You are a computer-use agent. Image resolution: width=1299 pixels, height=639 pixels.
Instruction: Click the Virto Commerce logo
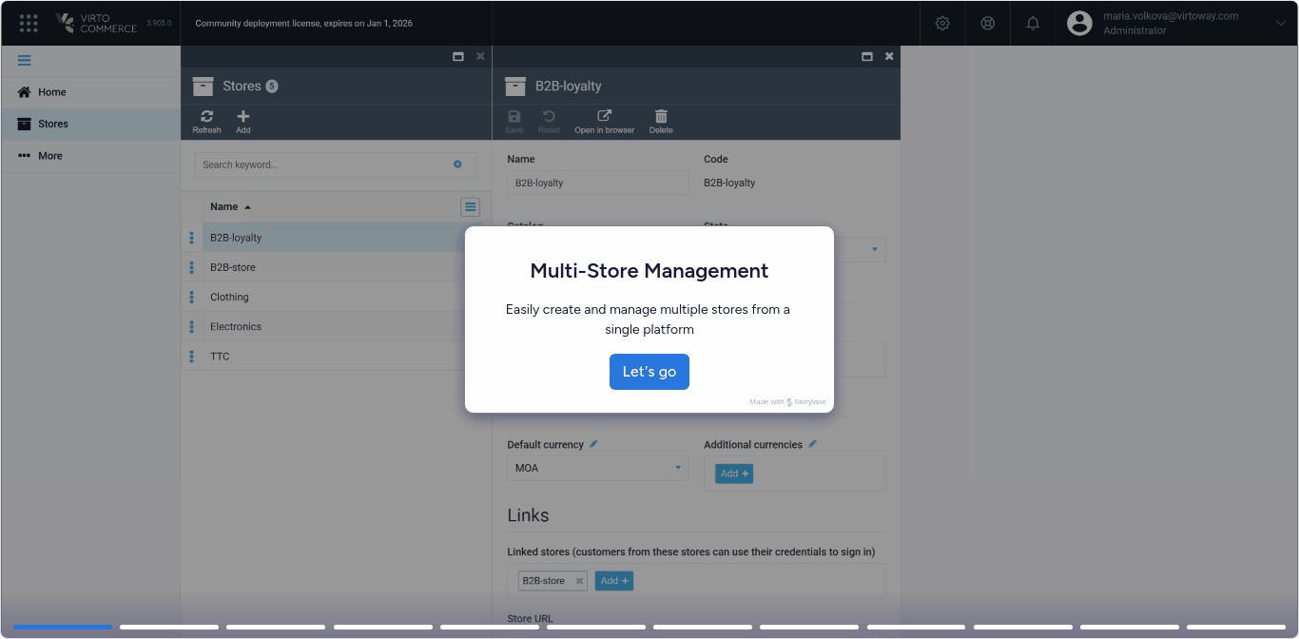coord(96,23)
